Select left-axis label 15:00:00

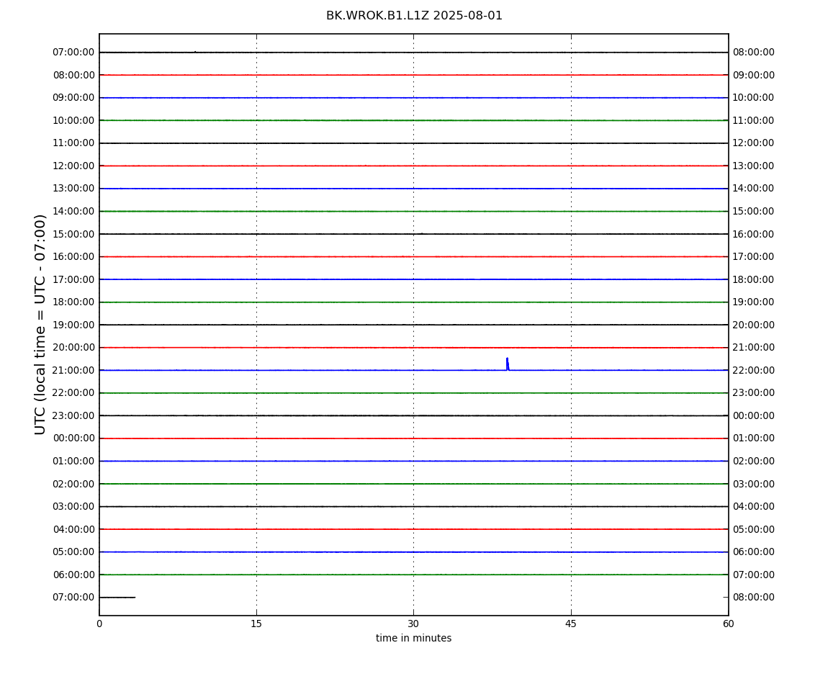point(74,234)
